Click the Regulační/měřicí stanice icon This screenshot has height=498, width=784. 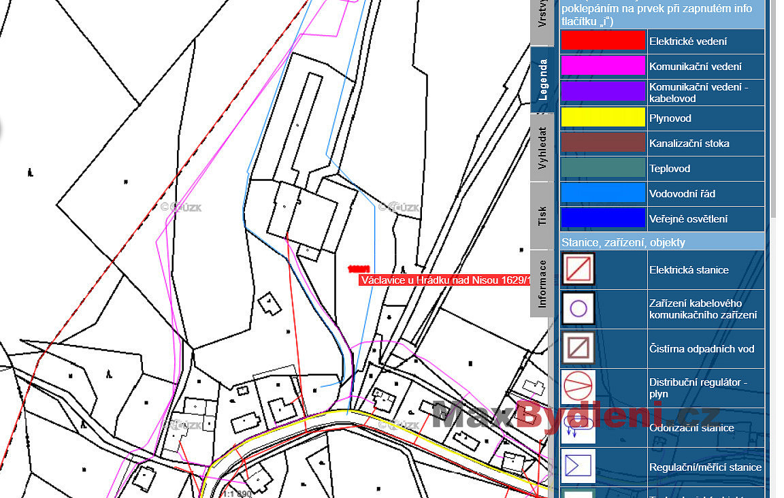click(x=578, y=466)
